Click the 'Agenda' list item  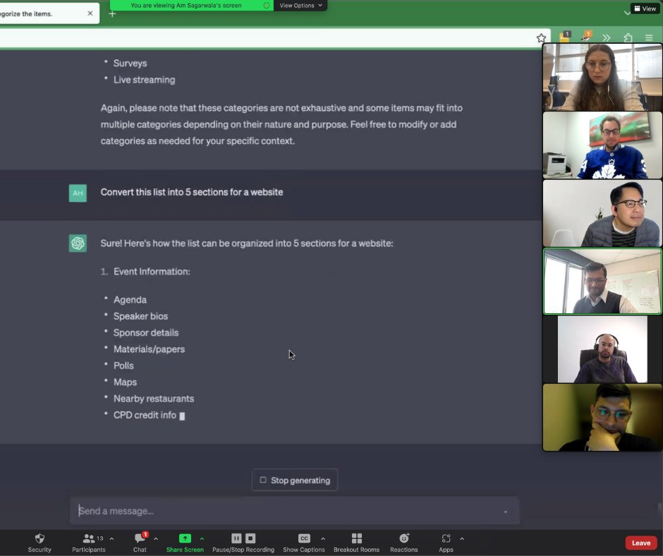click(x=130, y=300)
